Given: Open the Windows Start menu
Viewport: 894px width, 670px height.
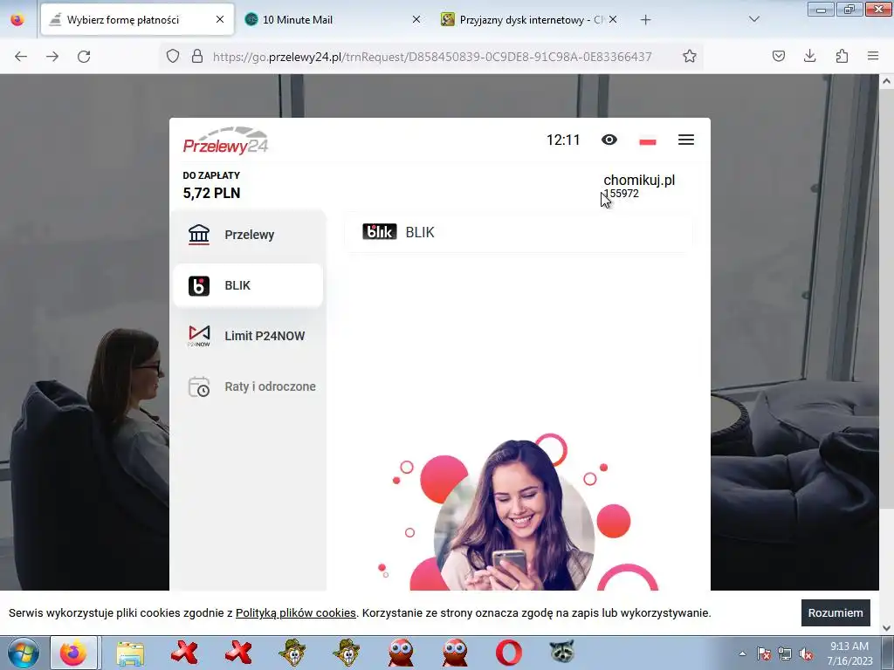Looking at the screenshot, I should coord(24,653).
